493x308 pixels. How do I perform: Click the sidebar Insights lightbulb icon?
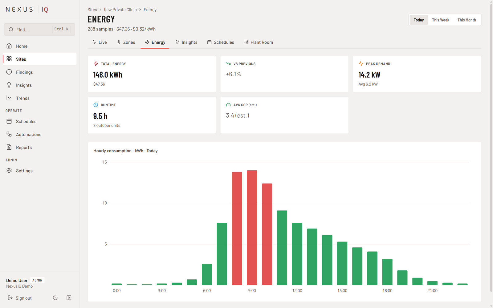(x=9, y=85)
